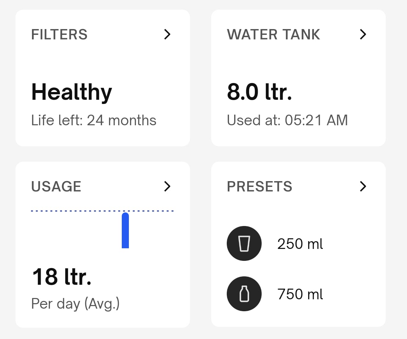The height and width of the screenshot is (339, 407).
Task: Tap the Healthy filter status text
Action: [72, 93]
